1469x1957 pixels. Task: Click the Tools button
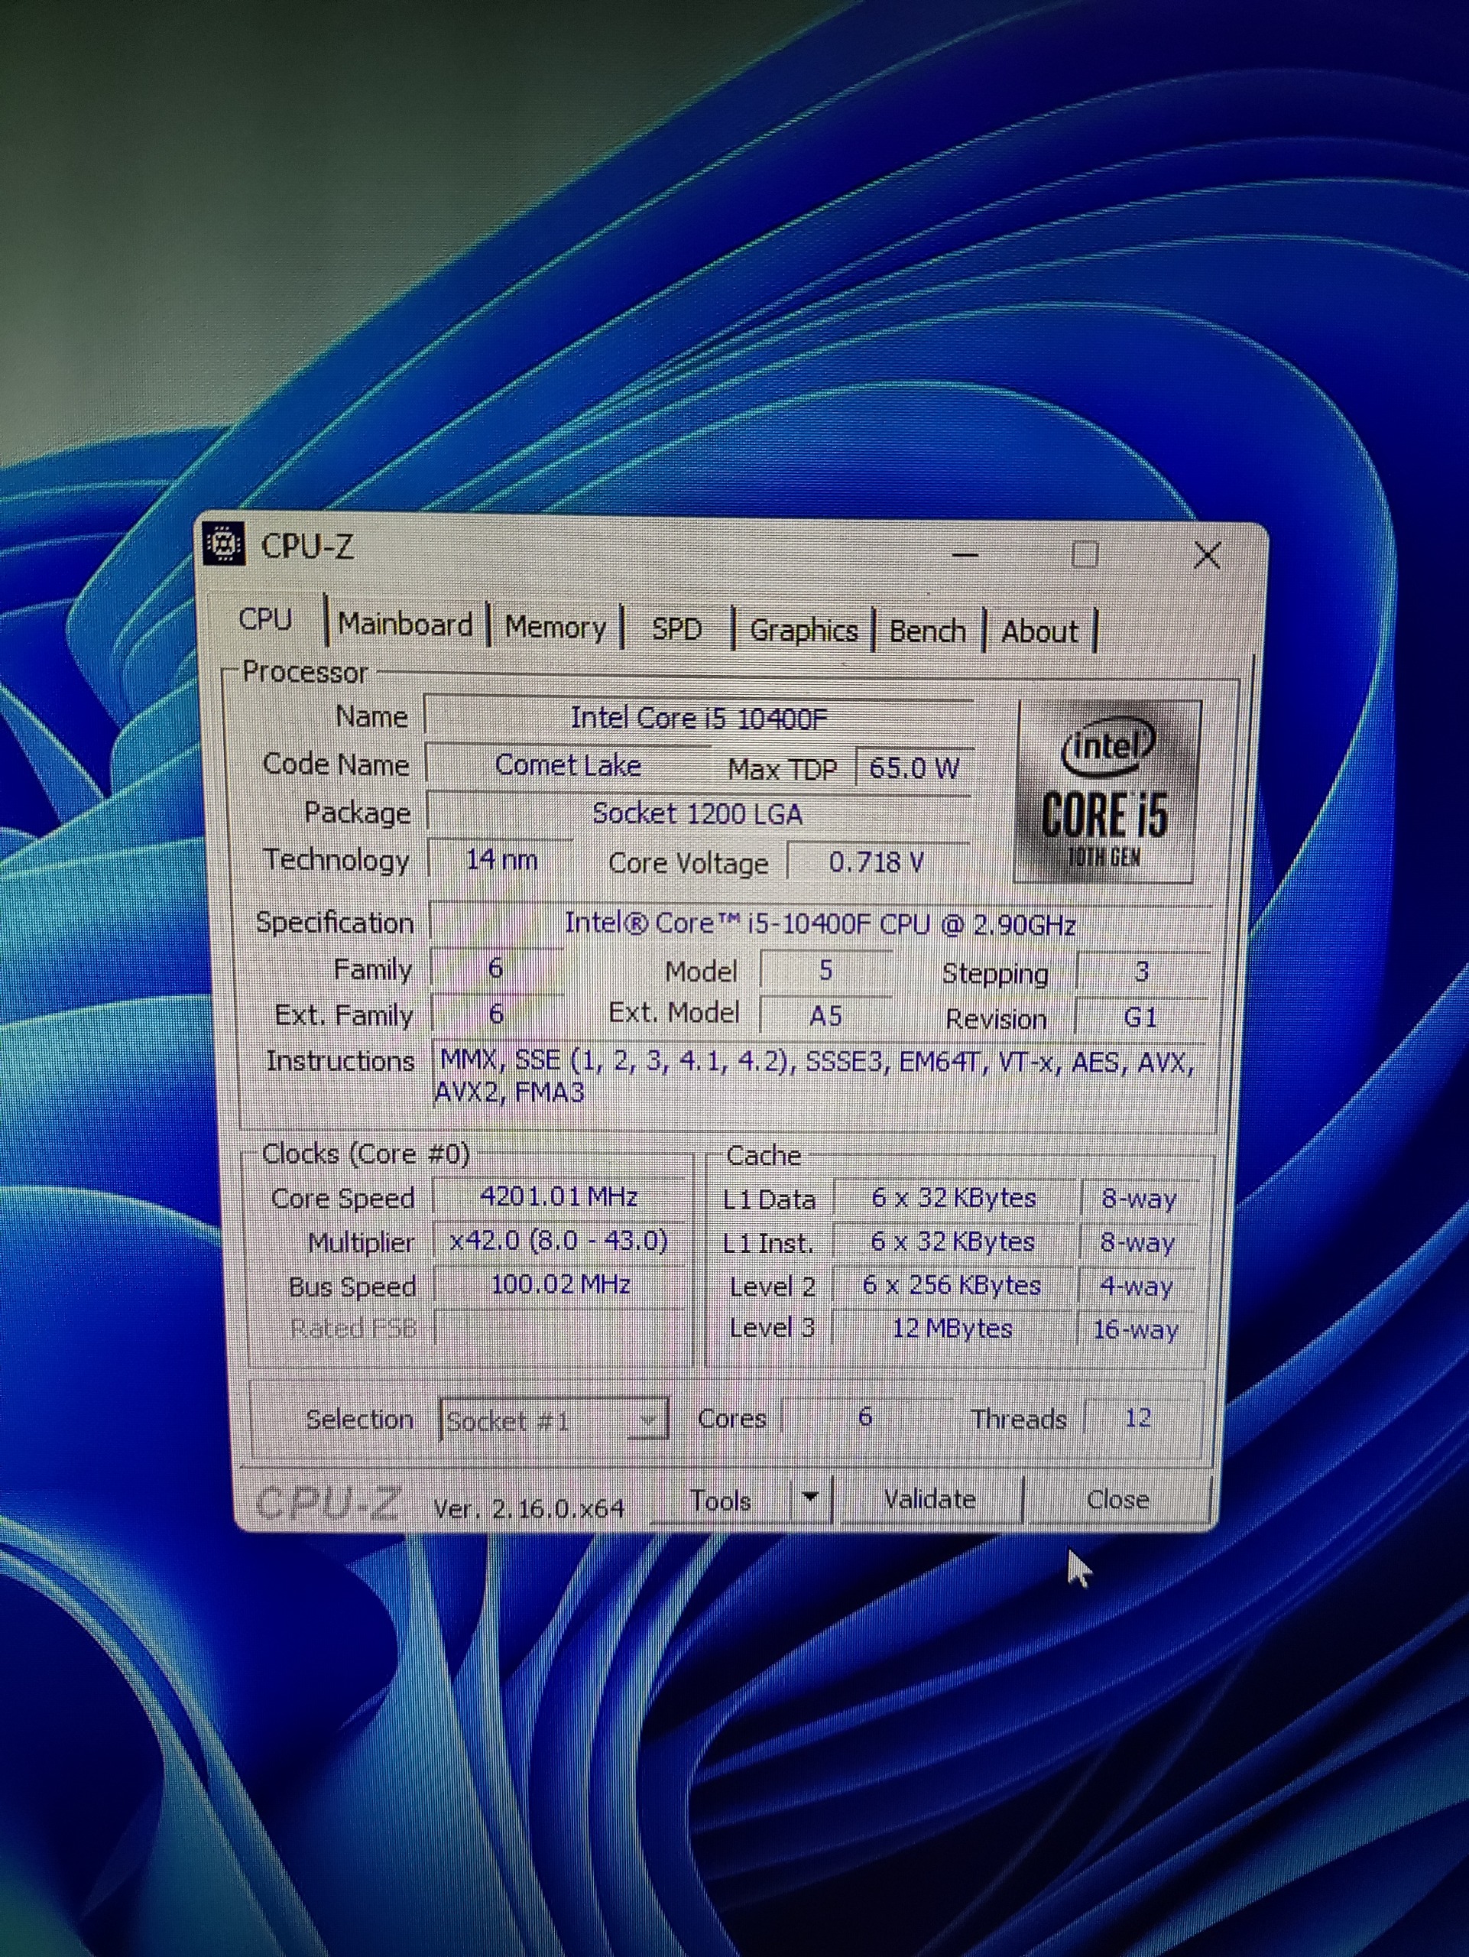point(721,1501)
